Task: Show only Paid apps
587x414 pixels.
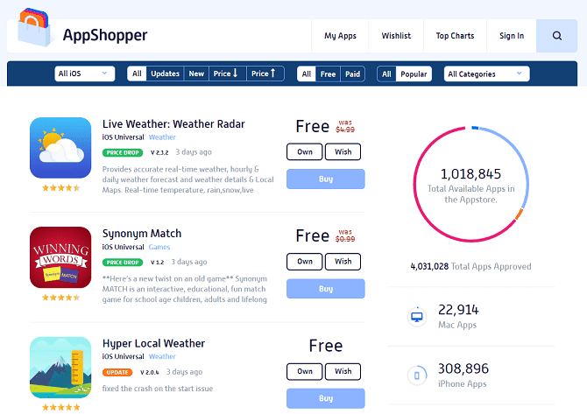Action: pyautogui.click(x=353, y=74)
